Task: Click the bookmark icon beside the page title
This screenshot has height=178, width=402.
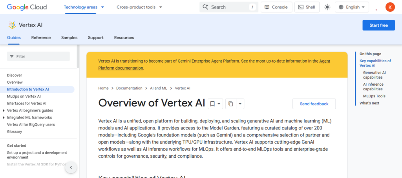Action: 212,104
